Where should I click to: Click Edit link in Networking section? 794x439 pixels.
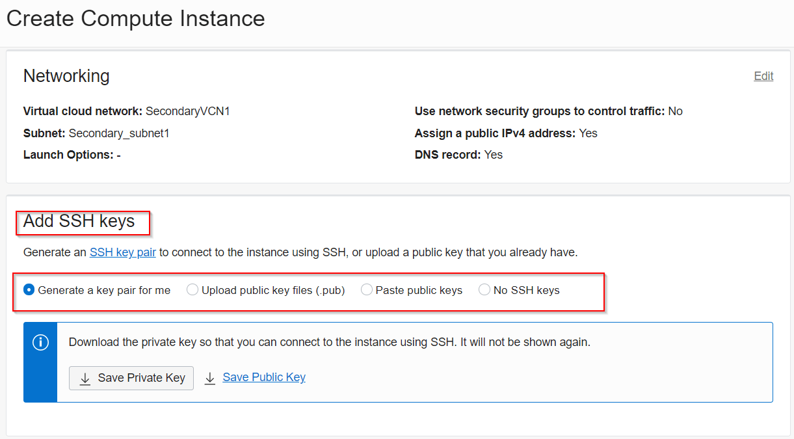(763, 76)
